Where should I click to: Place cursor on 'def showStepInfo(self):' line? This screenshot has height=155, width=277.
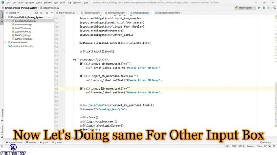91,59
